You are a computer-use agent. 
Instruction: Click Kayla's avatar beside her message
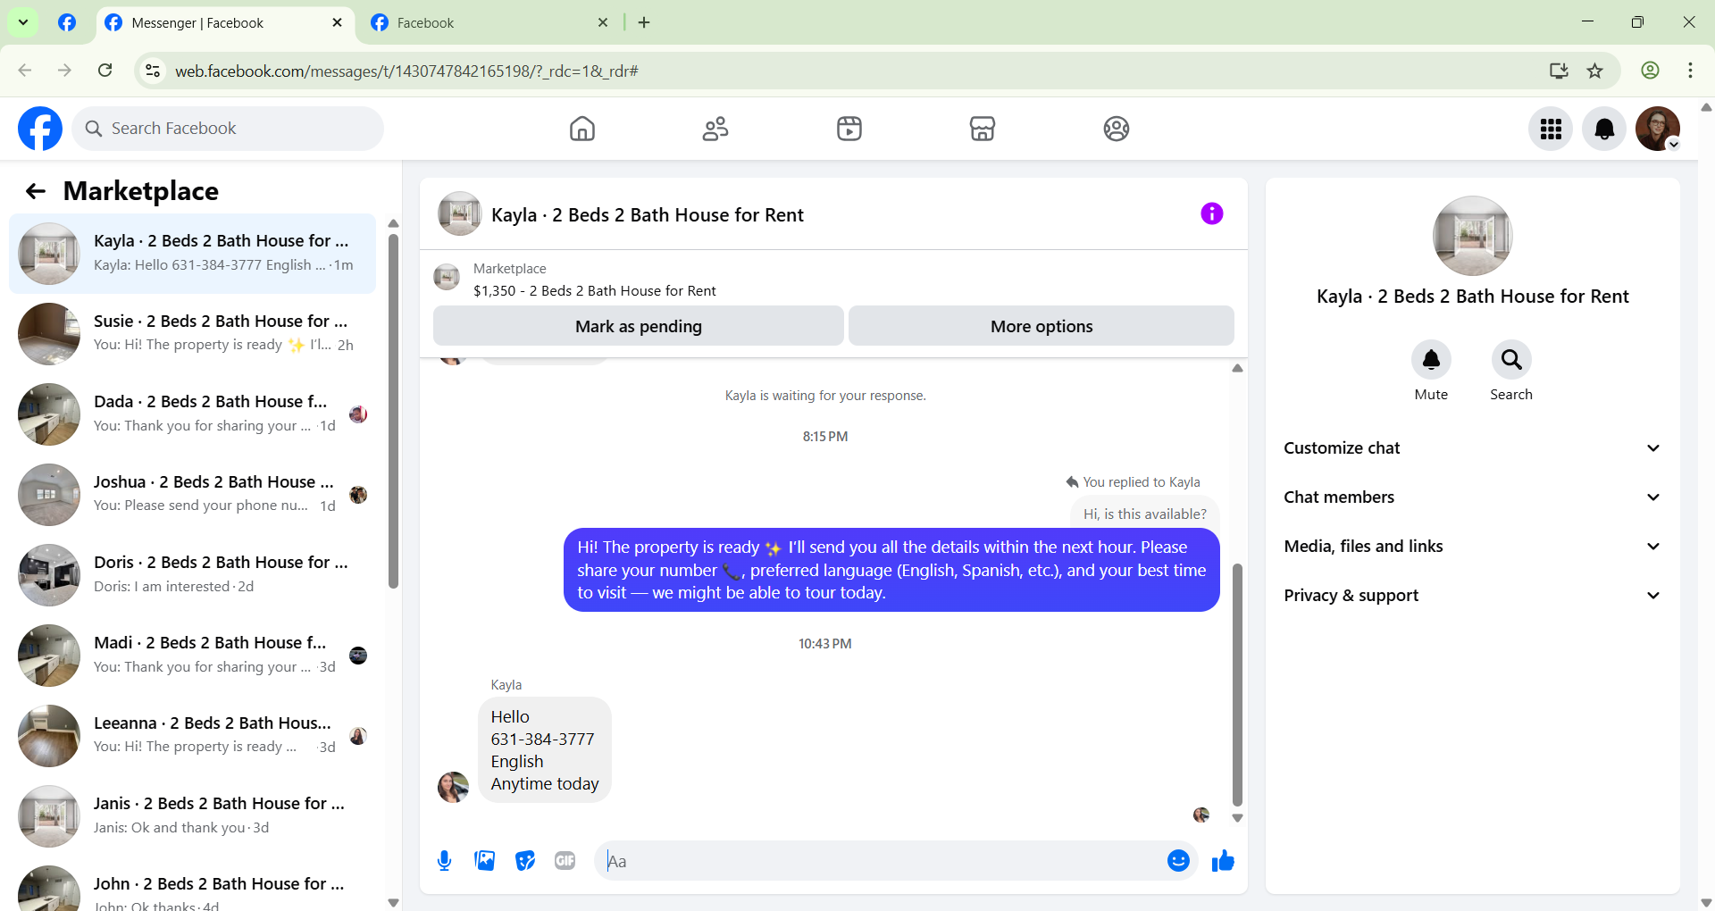pos(453,787)
